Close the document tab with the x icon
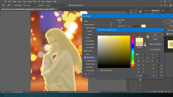 pos(57,9)
